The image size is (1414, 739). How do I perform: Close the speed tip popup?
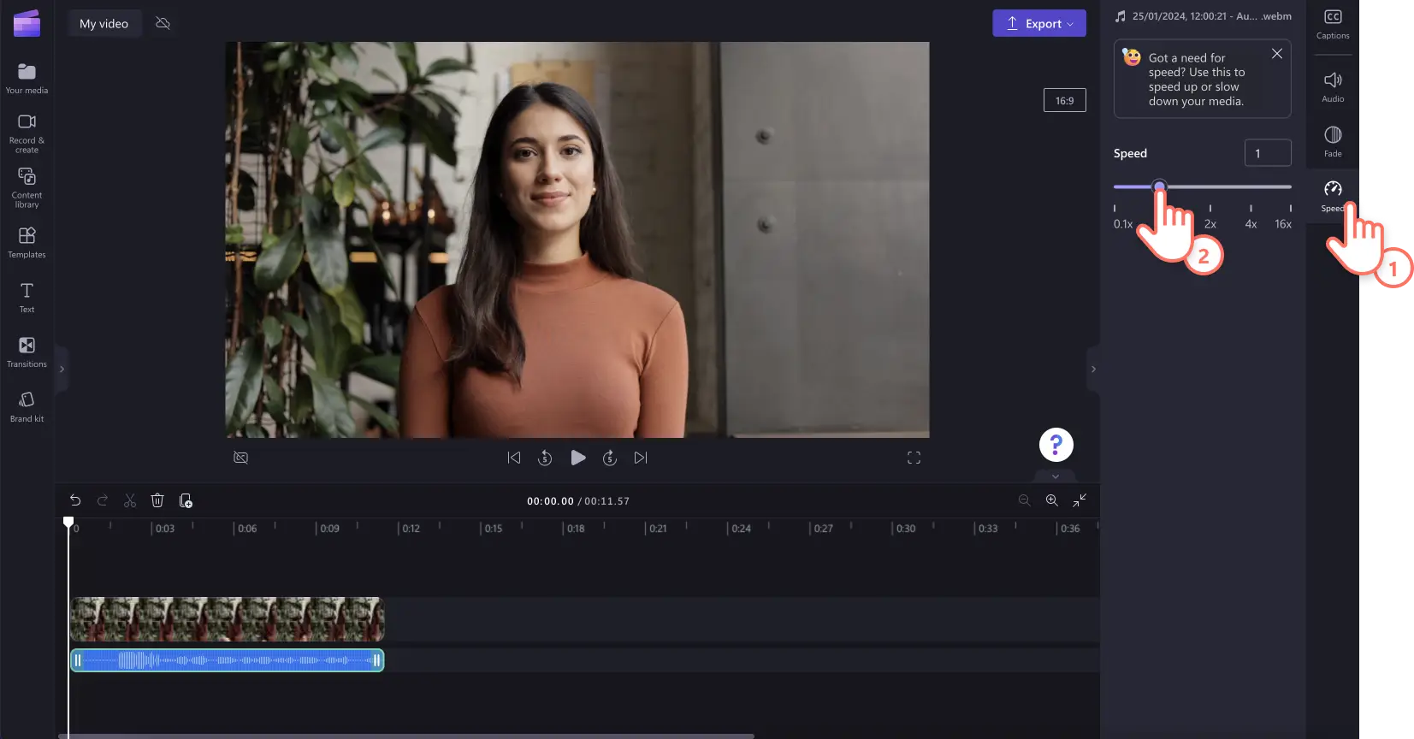click(1276, 54)
